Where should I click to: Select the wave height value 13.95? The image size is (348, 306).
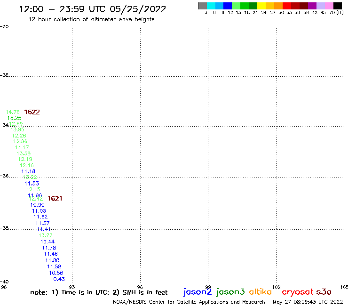point(17,129)
